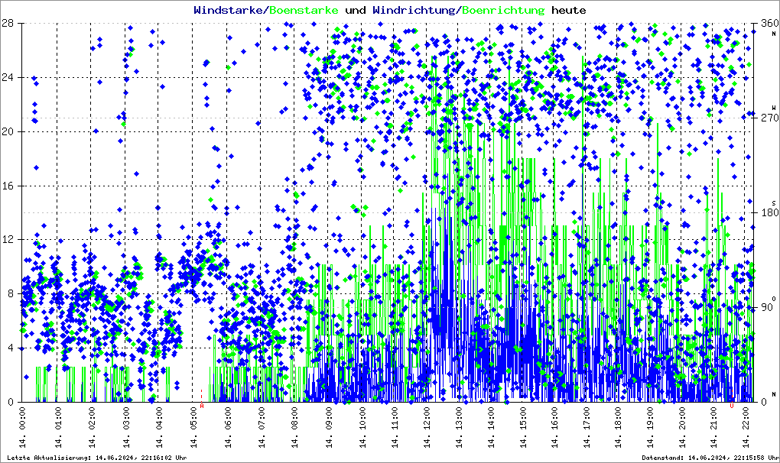This screenshot has width=780, height=463.
Task: Click the right axis value 270
Action: tap(769, 118)
